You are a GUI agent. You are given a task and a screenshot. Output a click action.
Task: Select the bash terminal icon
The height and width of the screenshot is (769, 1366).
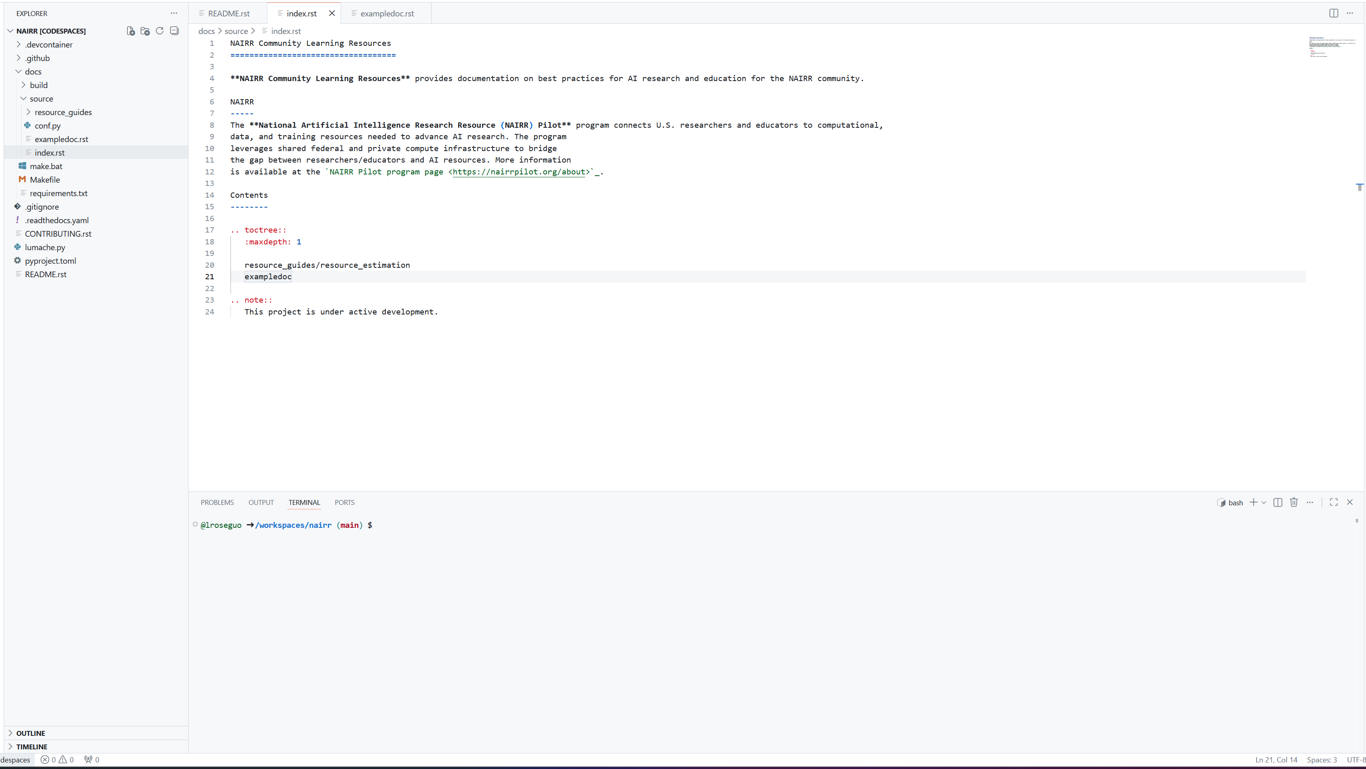tap(1221, 502)
